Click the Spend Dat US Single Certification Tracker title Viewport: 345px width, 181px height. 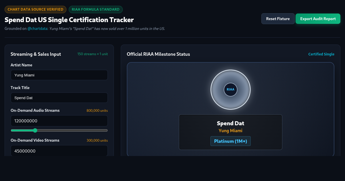69,20
